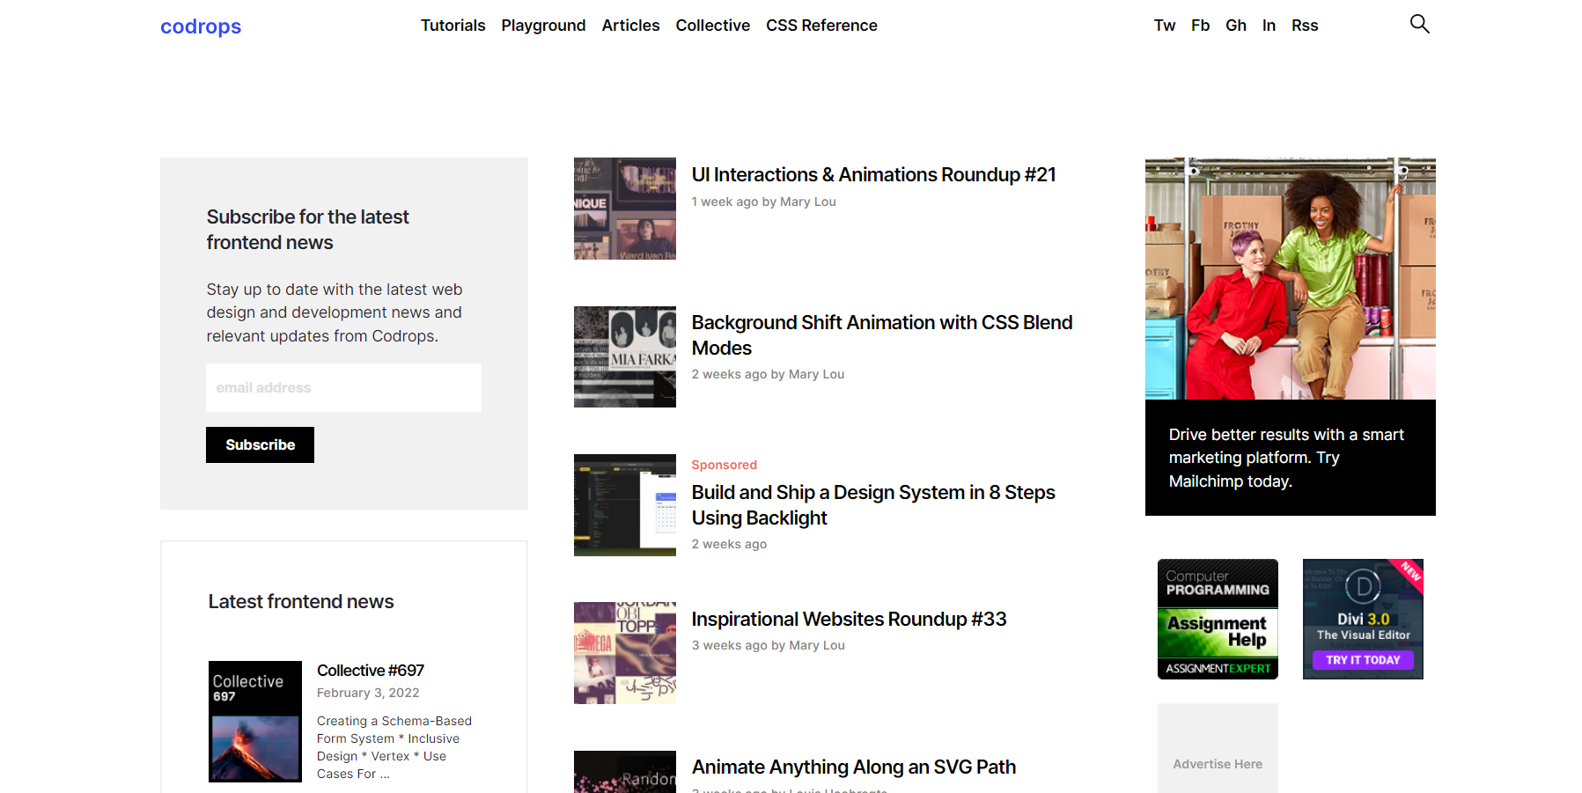Open the Background Shift Animation thumbnail

coord(625,356)
